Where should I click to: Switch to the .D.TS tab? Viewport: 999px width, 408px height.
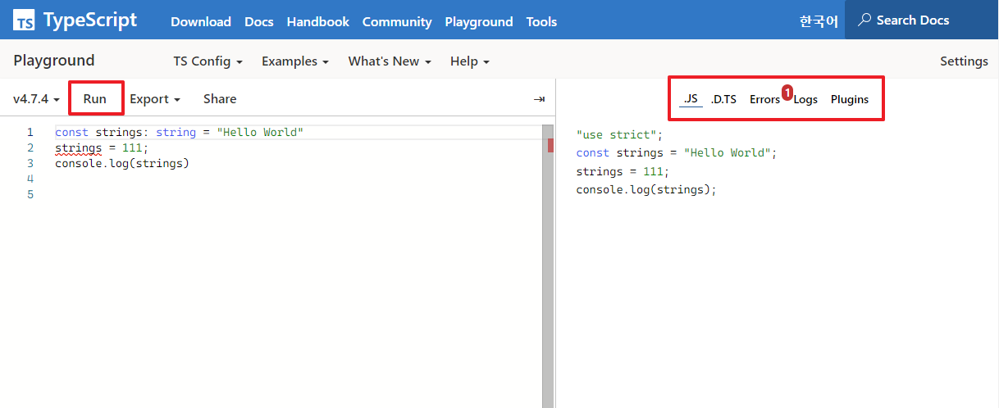tap(723, 99)
